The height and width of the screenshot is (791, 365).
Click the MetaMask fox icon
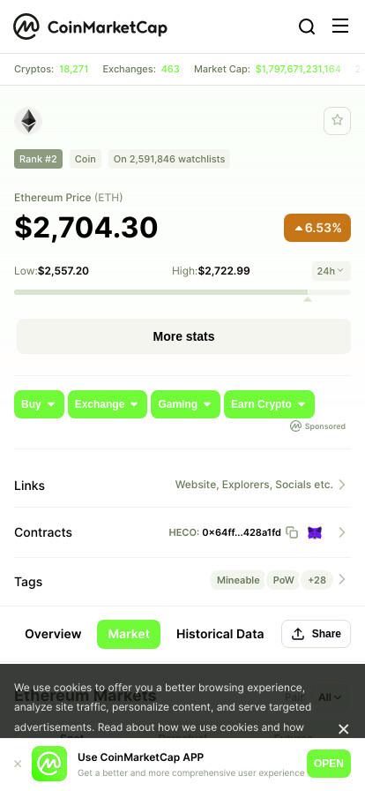point(315,532)
